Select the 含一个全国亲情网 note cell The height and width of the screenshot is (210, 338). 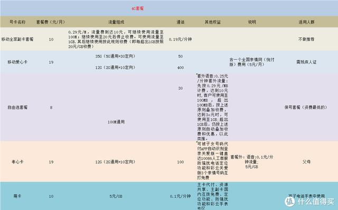tap(251, 62)
